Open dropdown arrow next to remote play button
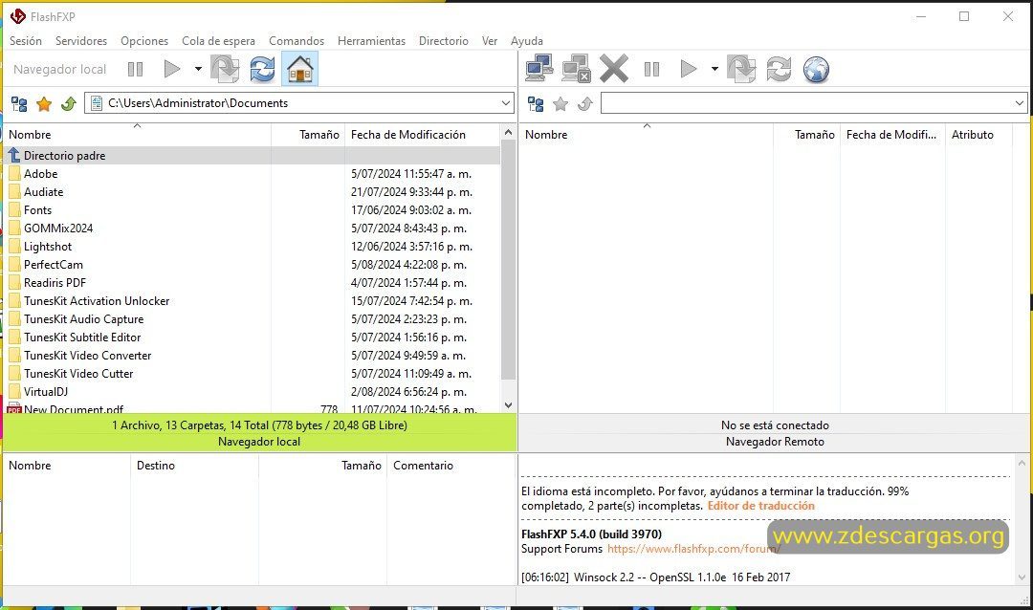Screen dimensions: 1033x610 click(x=714, y=69)
